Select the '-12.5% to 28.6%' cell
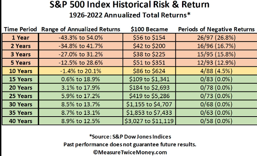 tap(81, 62)
